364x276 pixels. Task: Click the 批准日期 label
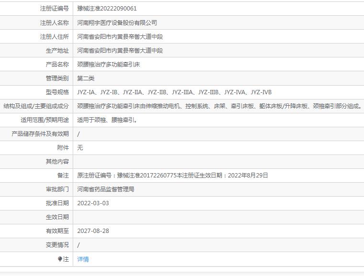pyautogui.click(x=57, y=203)
